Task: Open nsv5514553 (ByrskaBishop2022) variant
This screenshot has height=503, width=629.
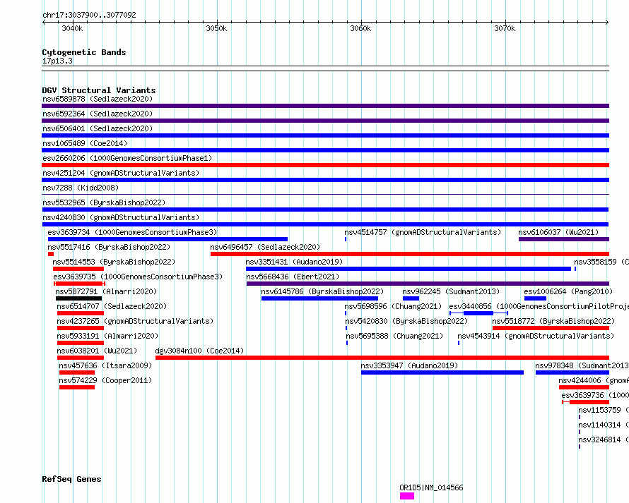Action: [x=114, y=262]
